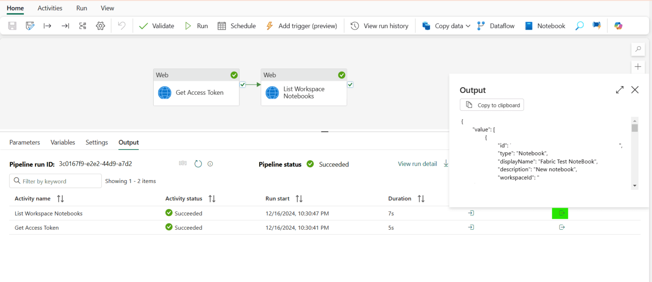Select the Settings tab
This screenshot has width=652, height=282.
[97, 142]
